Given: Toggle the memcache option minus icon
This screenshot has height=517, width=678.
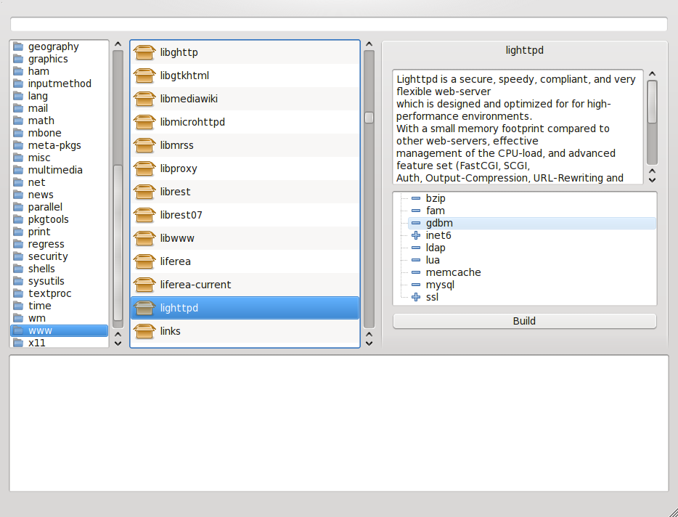Looking at the screenshot, I should [x=416, y=272].
